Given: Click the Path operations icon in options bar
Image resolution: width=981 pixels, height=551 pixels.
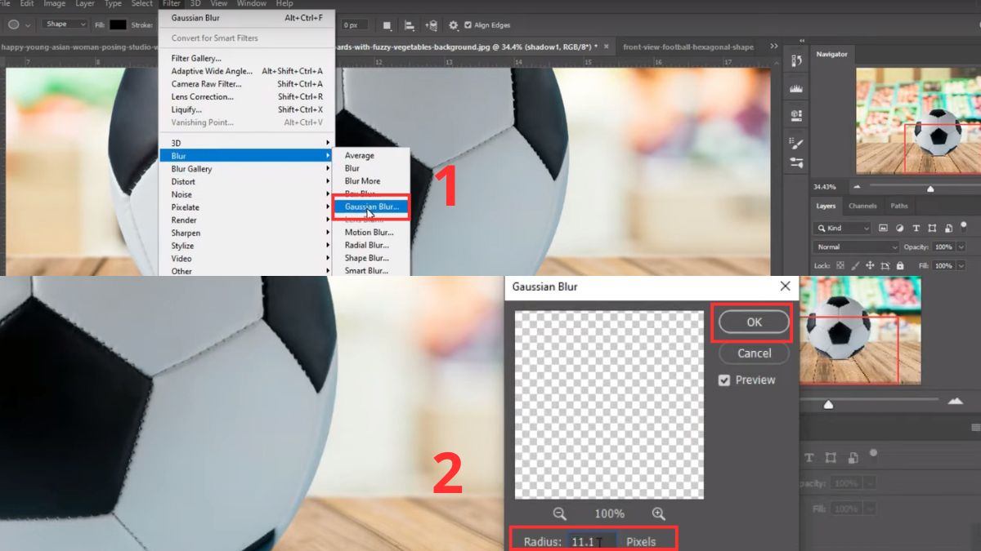Looking at the screenshot, I should pos(387,25).
